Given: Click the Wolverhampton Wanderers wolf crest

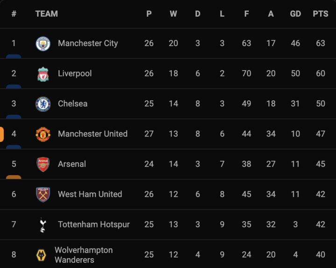Looking at the screenshot, I should [42, 255].
